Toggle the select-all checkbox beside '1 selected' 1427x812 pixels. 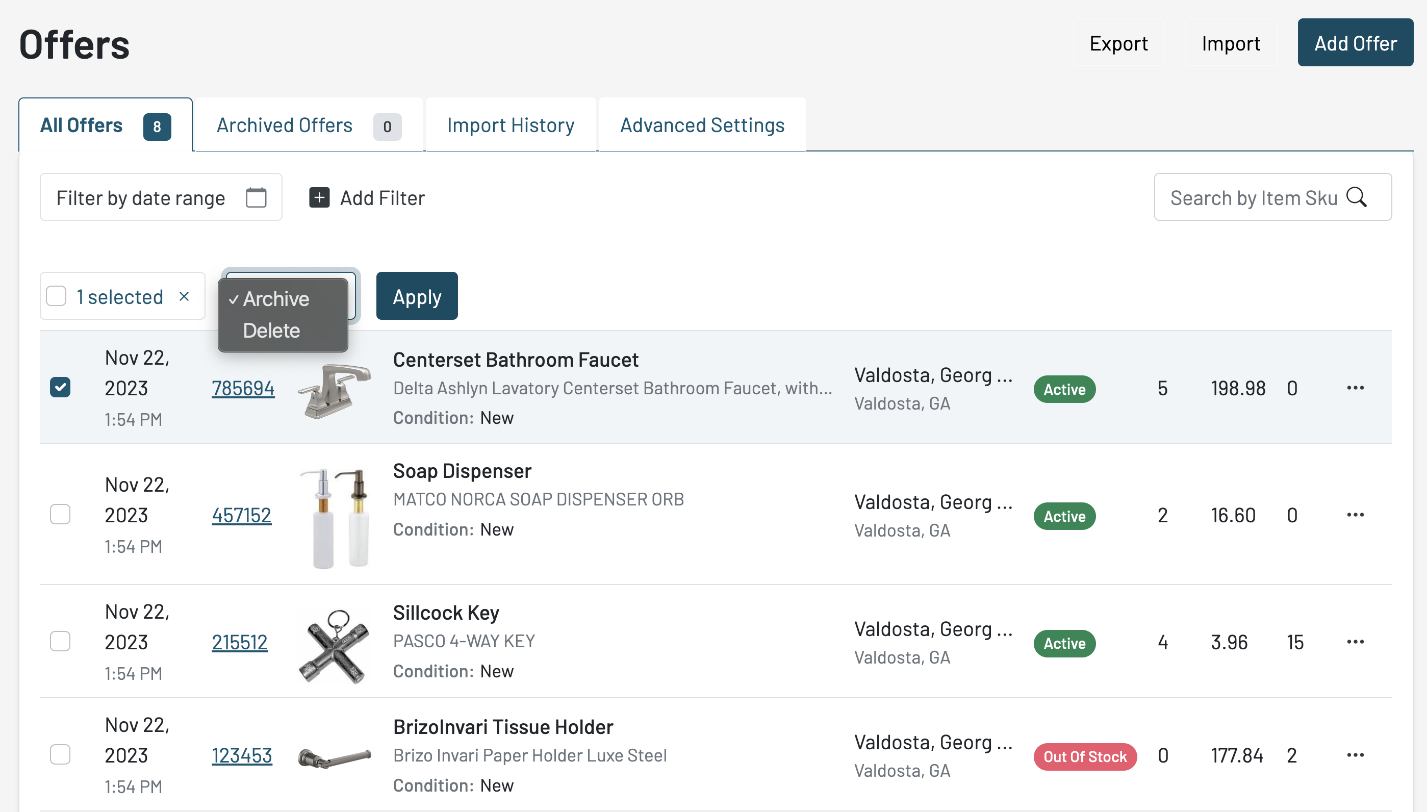coord(56,296)
